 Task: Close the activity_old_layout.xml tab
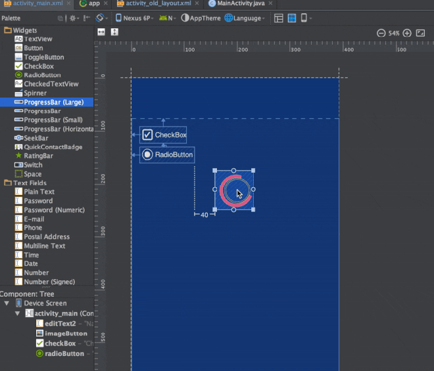coord(197,3)
